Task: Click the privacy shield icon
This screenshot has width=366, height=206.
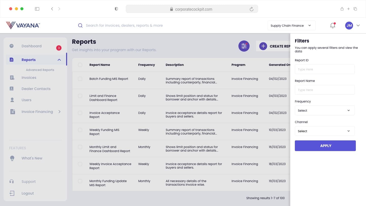Action: tap(116, 9)
